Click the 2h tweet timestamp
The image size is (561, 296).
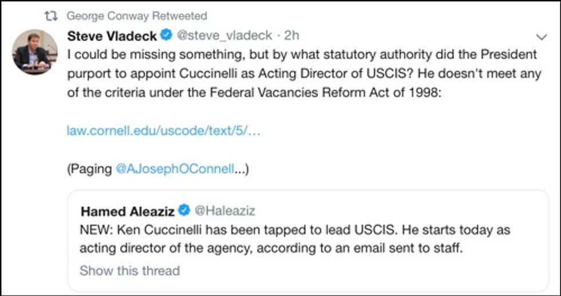[291, 35]
